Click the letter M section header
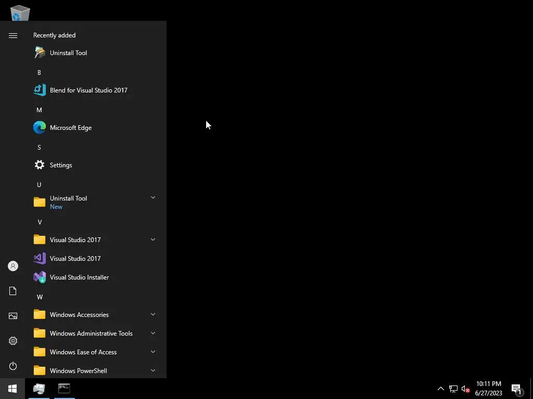533x399 pixels. tap(39, 110)
